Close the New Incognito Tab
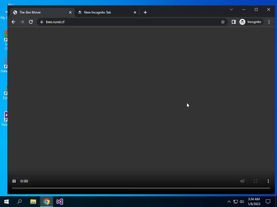Image resolution: width=277 pixels, height=207 pixels. [x=135, y=12]
